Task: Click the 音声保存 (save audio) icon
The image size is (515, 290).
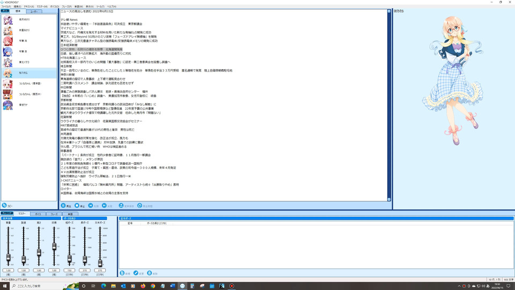Action: tap(121, 206)
